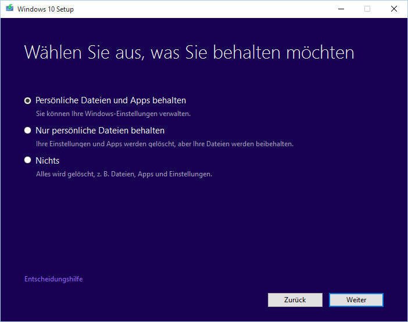This screenshot has width=408, height=322.
Task: Select 'Nur persönliche Dateien behalten' radio button
Action: [27, 131]
